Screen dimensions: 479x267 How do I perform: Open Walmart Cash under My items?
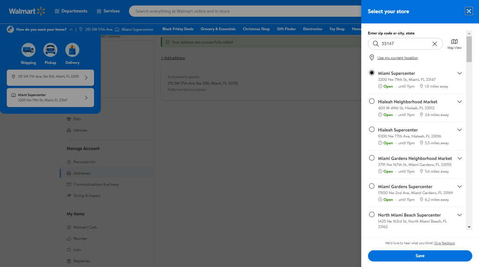pos(85,227)
